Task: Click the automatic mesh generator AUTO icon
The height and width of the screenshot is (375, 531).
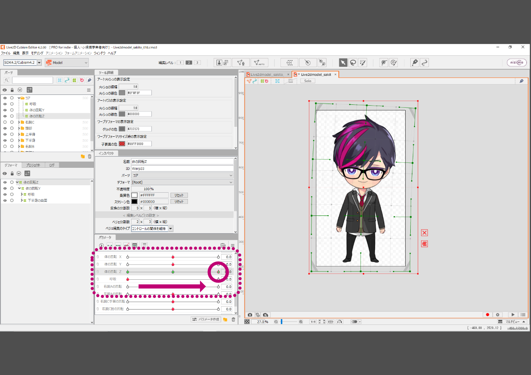Action: [x=259, y=63]
